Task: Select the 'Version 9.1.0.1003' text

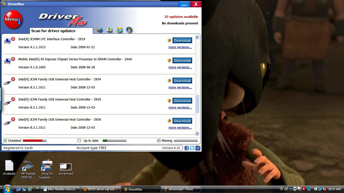Action: 32,67
